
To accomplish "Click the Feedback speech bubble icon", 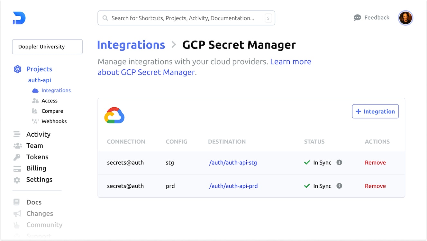I will click(357, 17).
